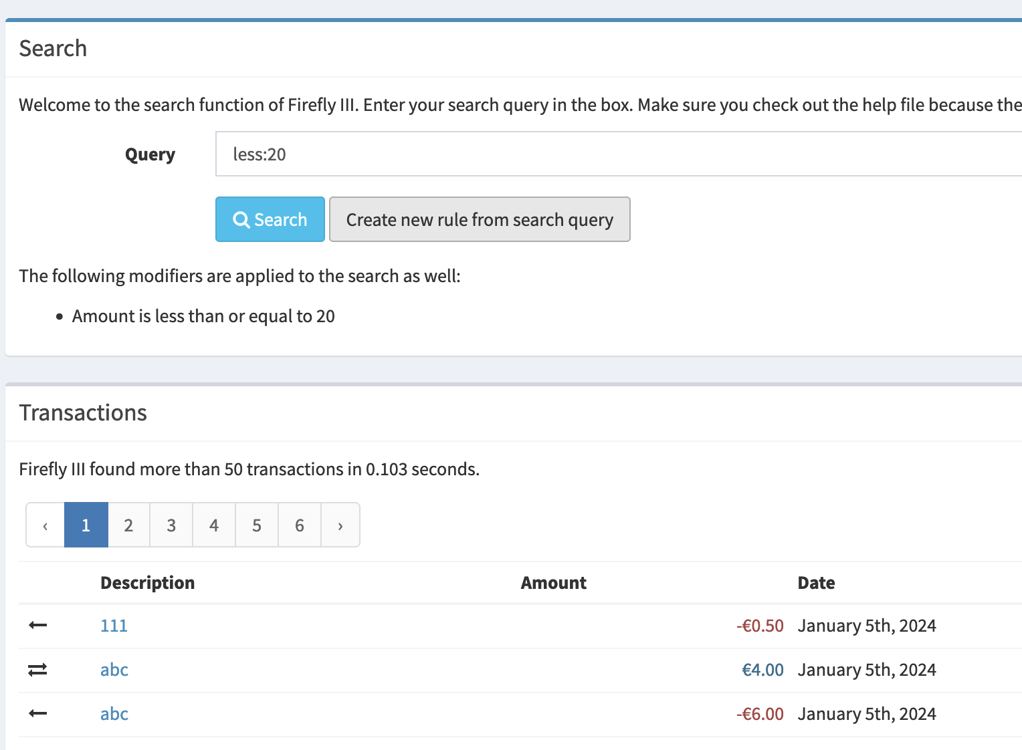
Task: Click the Date column header
Action: click(816, 582)
